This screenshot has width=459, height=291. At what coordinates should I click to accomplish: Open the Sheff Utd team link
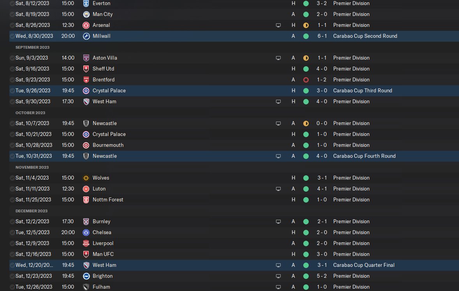[103, 69]
